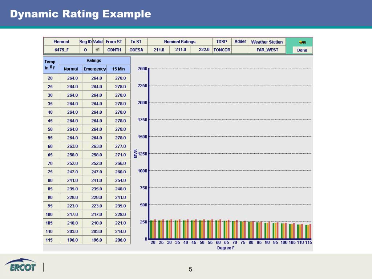Select the 115 degree temperature row
The image size is (372, 279).
(x=87, y=240)
